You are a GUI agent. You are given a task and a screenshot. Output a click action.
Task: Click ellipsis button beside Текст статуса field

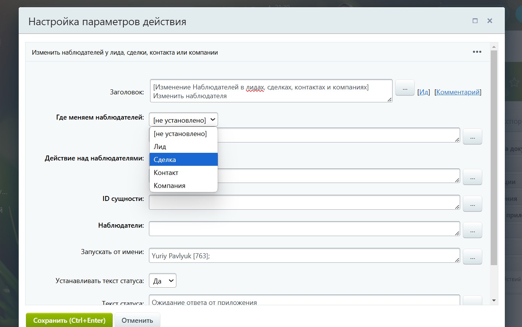472,301
